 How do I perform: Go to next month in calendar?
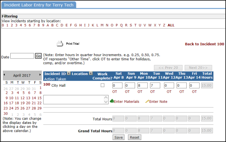(40, 75)
